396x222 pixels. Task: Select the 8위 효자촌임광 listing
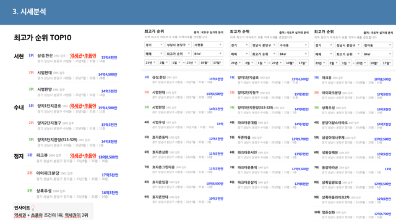pyautogui.click(x=184, y=184)
